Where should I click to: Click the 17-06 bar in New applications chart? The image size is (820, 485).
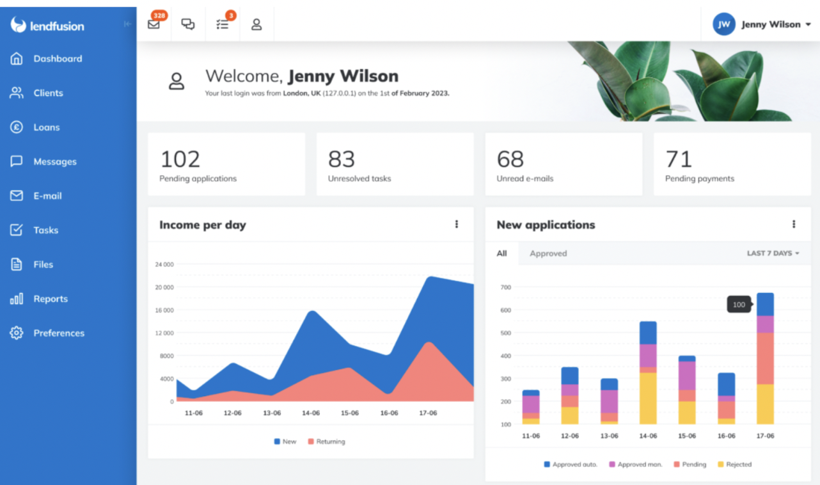coord(765,358)
